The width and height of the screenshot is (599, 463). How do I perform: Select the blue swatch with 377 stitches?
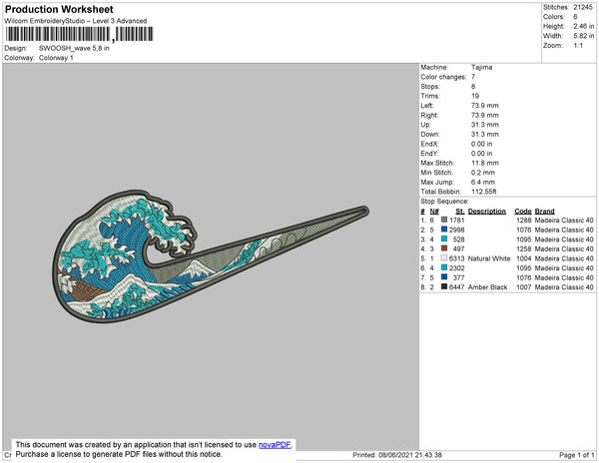click(x=444, y=277)
